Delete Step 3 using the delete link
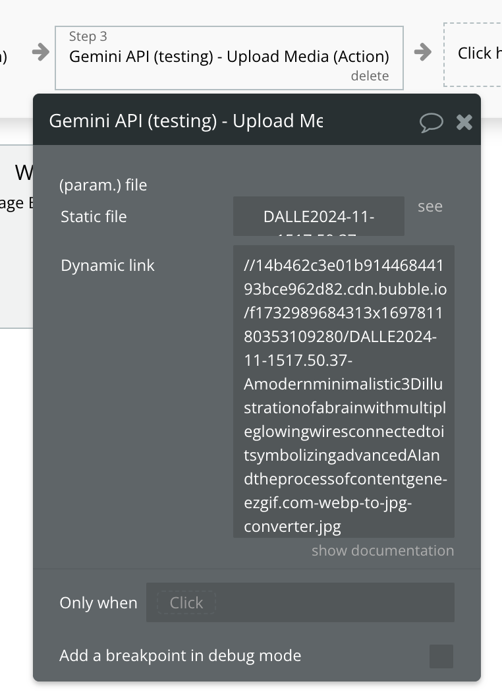 370,76
